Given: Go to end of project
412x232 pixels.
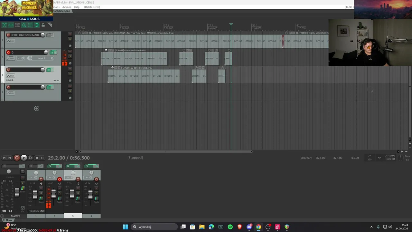Looking at the screenshot, I should [10, 158].
